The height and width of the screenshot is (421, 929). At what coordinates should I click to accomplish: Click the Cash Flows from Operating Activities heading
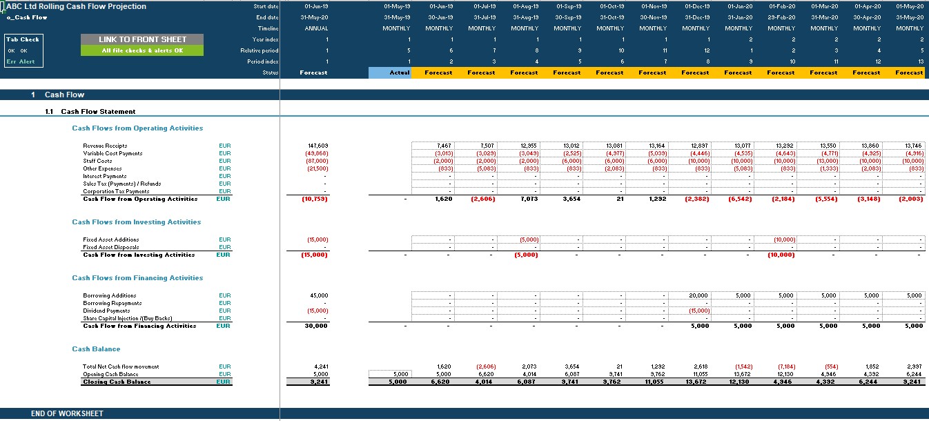(x=138, y=128)
